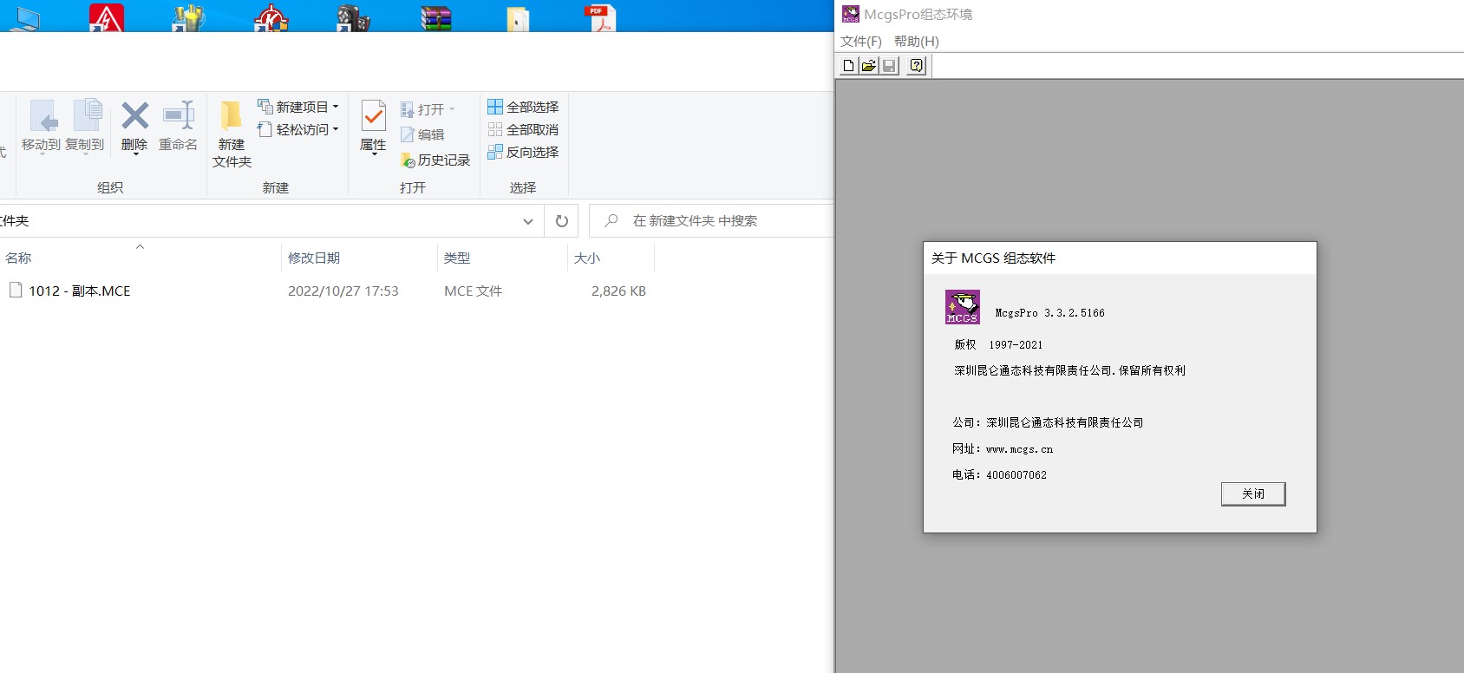
Task: Open the 文件(F) menu in McgsPro
Action: [860, 41]
